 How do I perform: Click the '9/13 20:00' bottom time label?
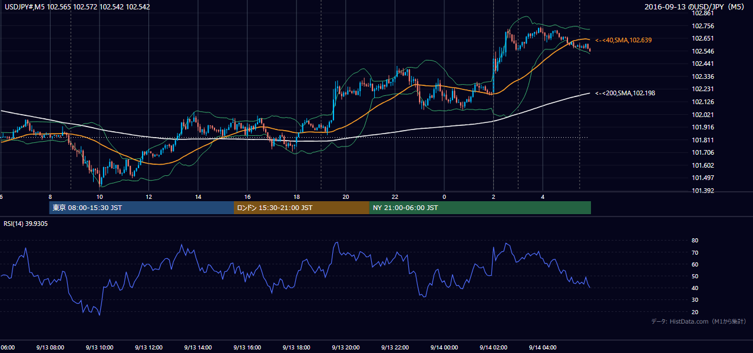point(346,347)
